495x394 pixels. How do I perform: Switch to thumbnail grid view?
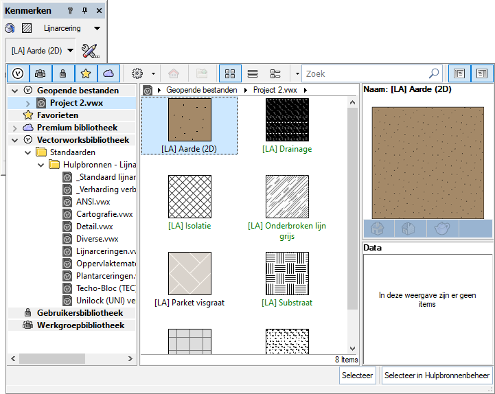coord(230,73)
